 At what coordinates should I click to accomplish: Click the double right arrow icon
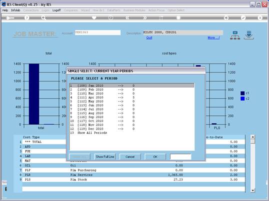click(x=144, y=17)
